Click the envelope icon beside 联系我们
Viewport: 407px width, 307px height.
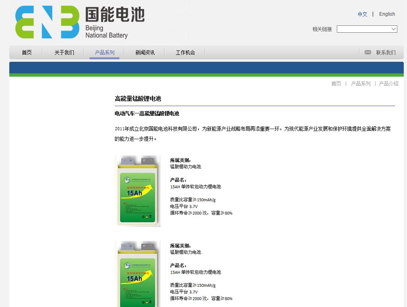click(367, 52)
